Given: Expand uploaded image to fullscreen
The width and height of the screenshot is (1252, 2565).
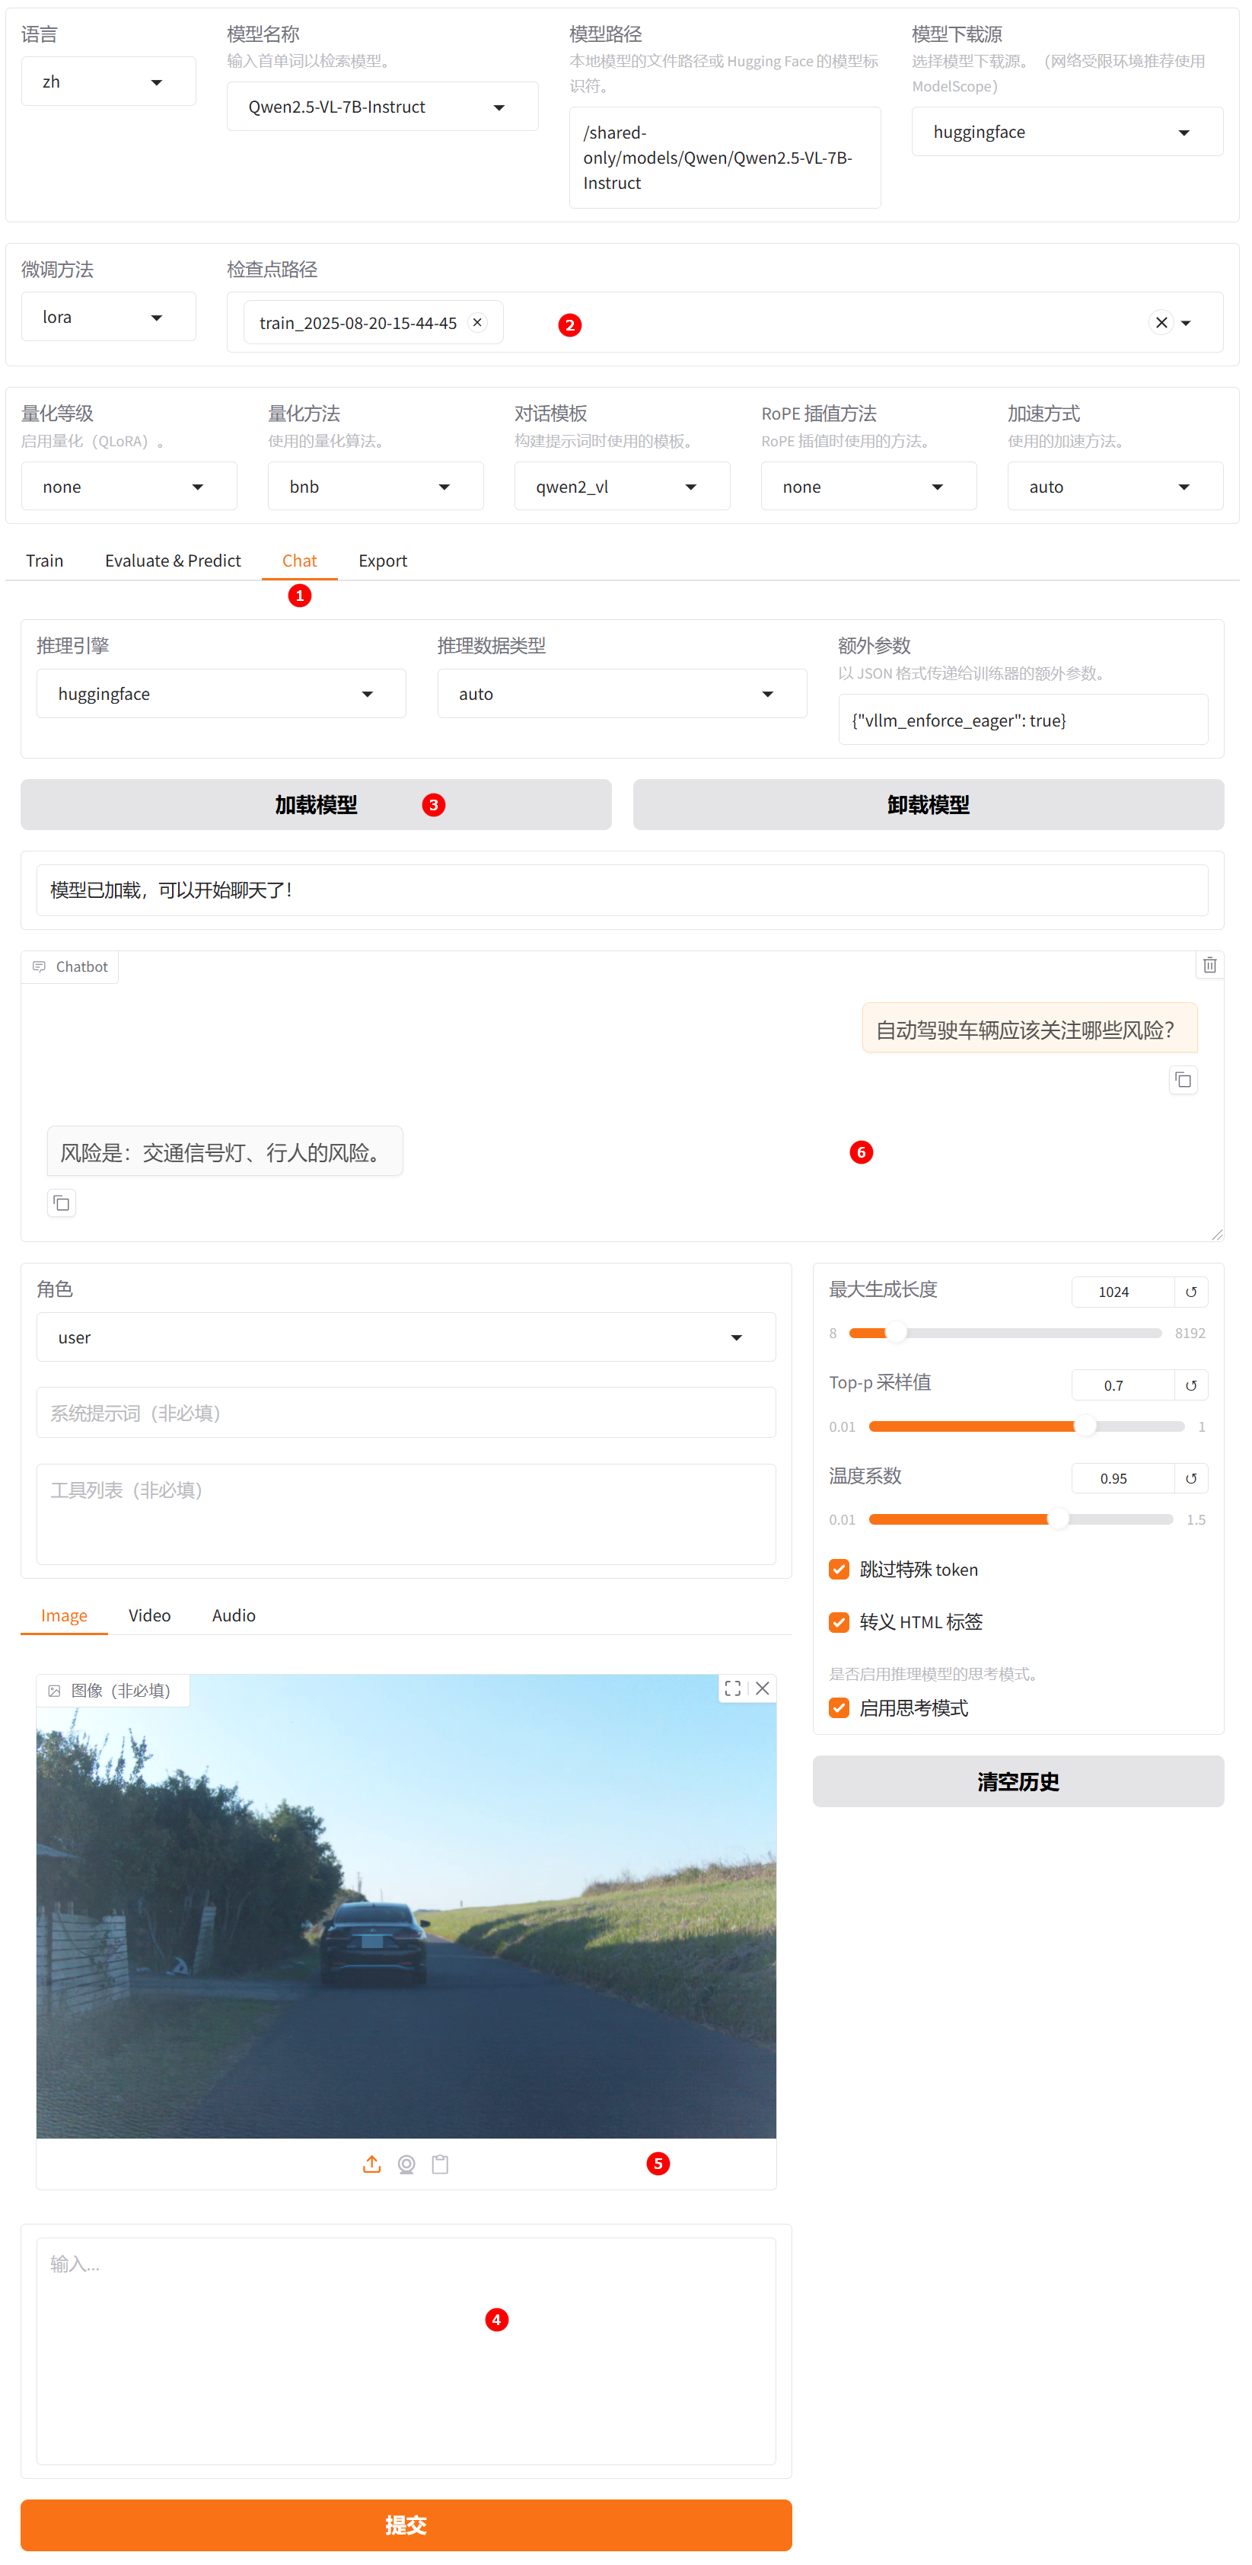Looking at the screenshot, I should 732,1688.
